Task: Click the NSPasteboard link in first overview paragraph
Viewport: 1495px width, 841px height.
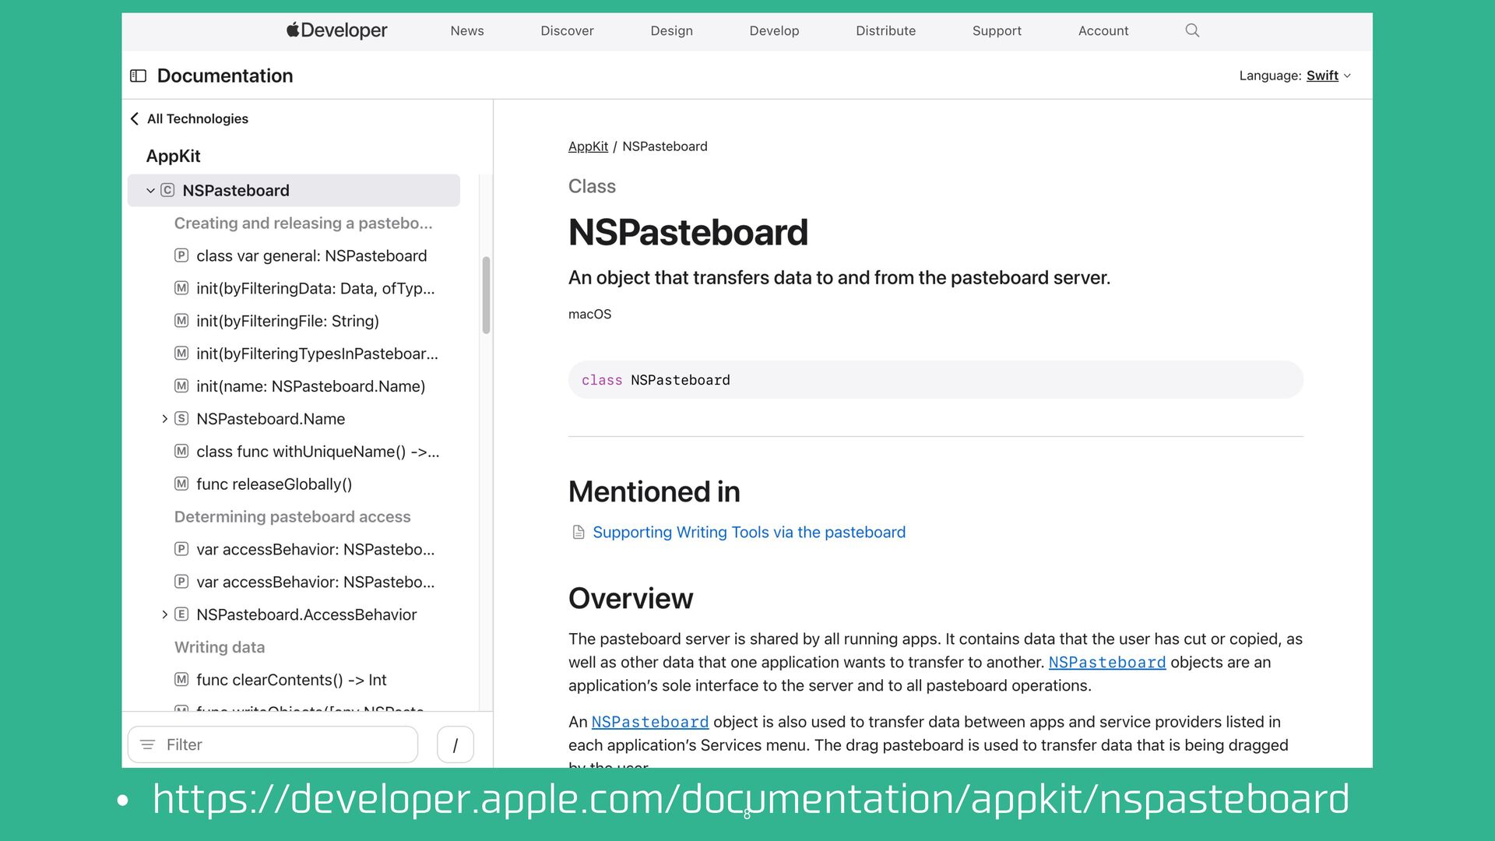Action: [x=1107, y=662]
